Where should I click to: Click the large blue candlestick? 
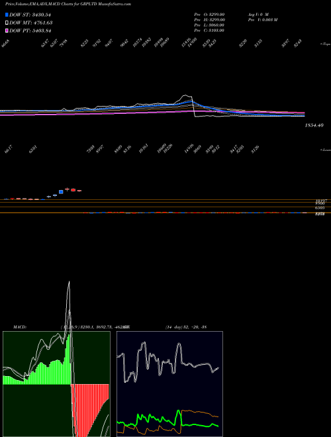[61, 192]
